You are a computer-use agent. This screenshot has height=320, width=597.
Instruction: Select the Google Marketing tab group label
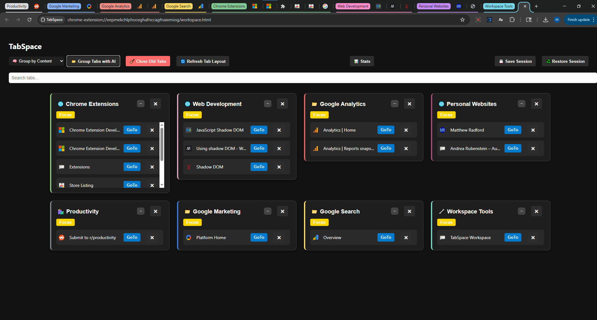[x=64, y=6]
